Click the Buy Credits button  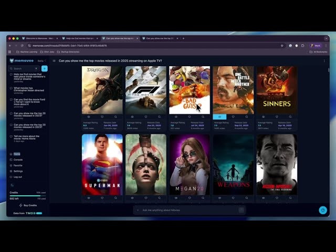point(28,205)
